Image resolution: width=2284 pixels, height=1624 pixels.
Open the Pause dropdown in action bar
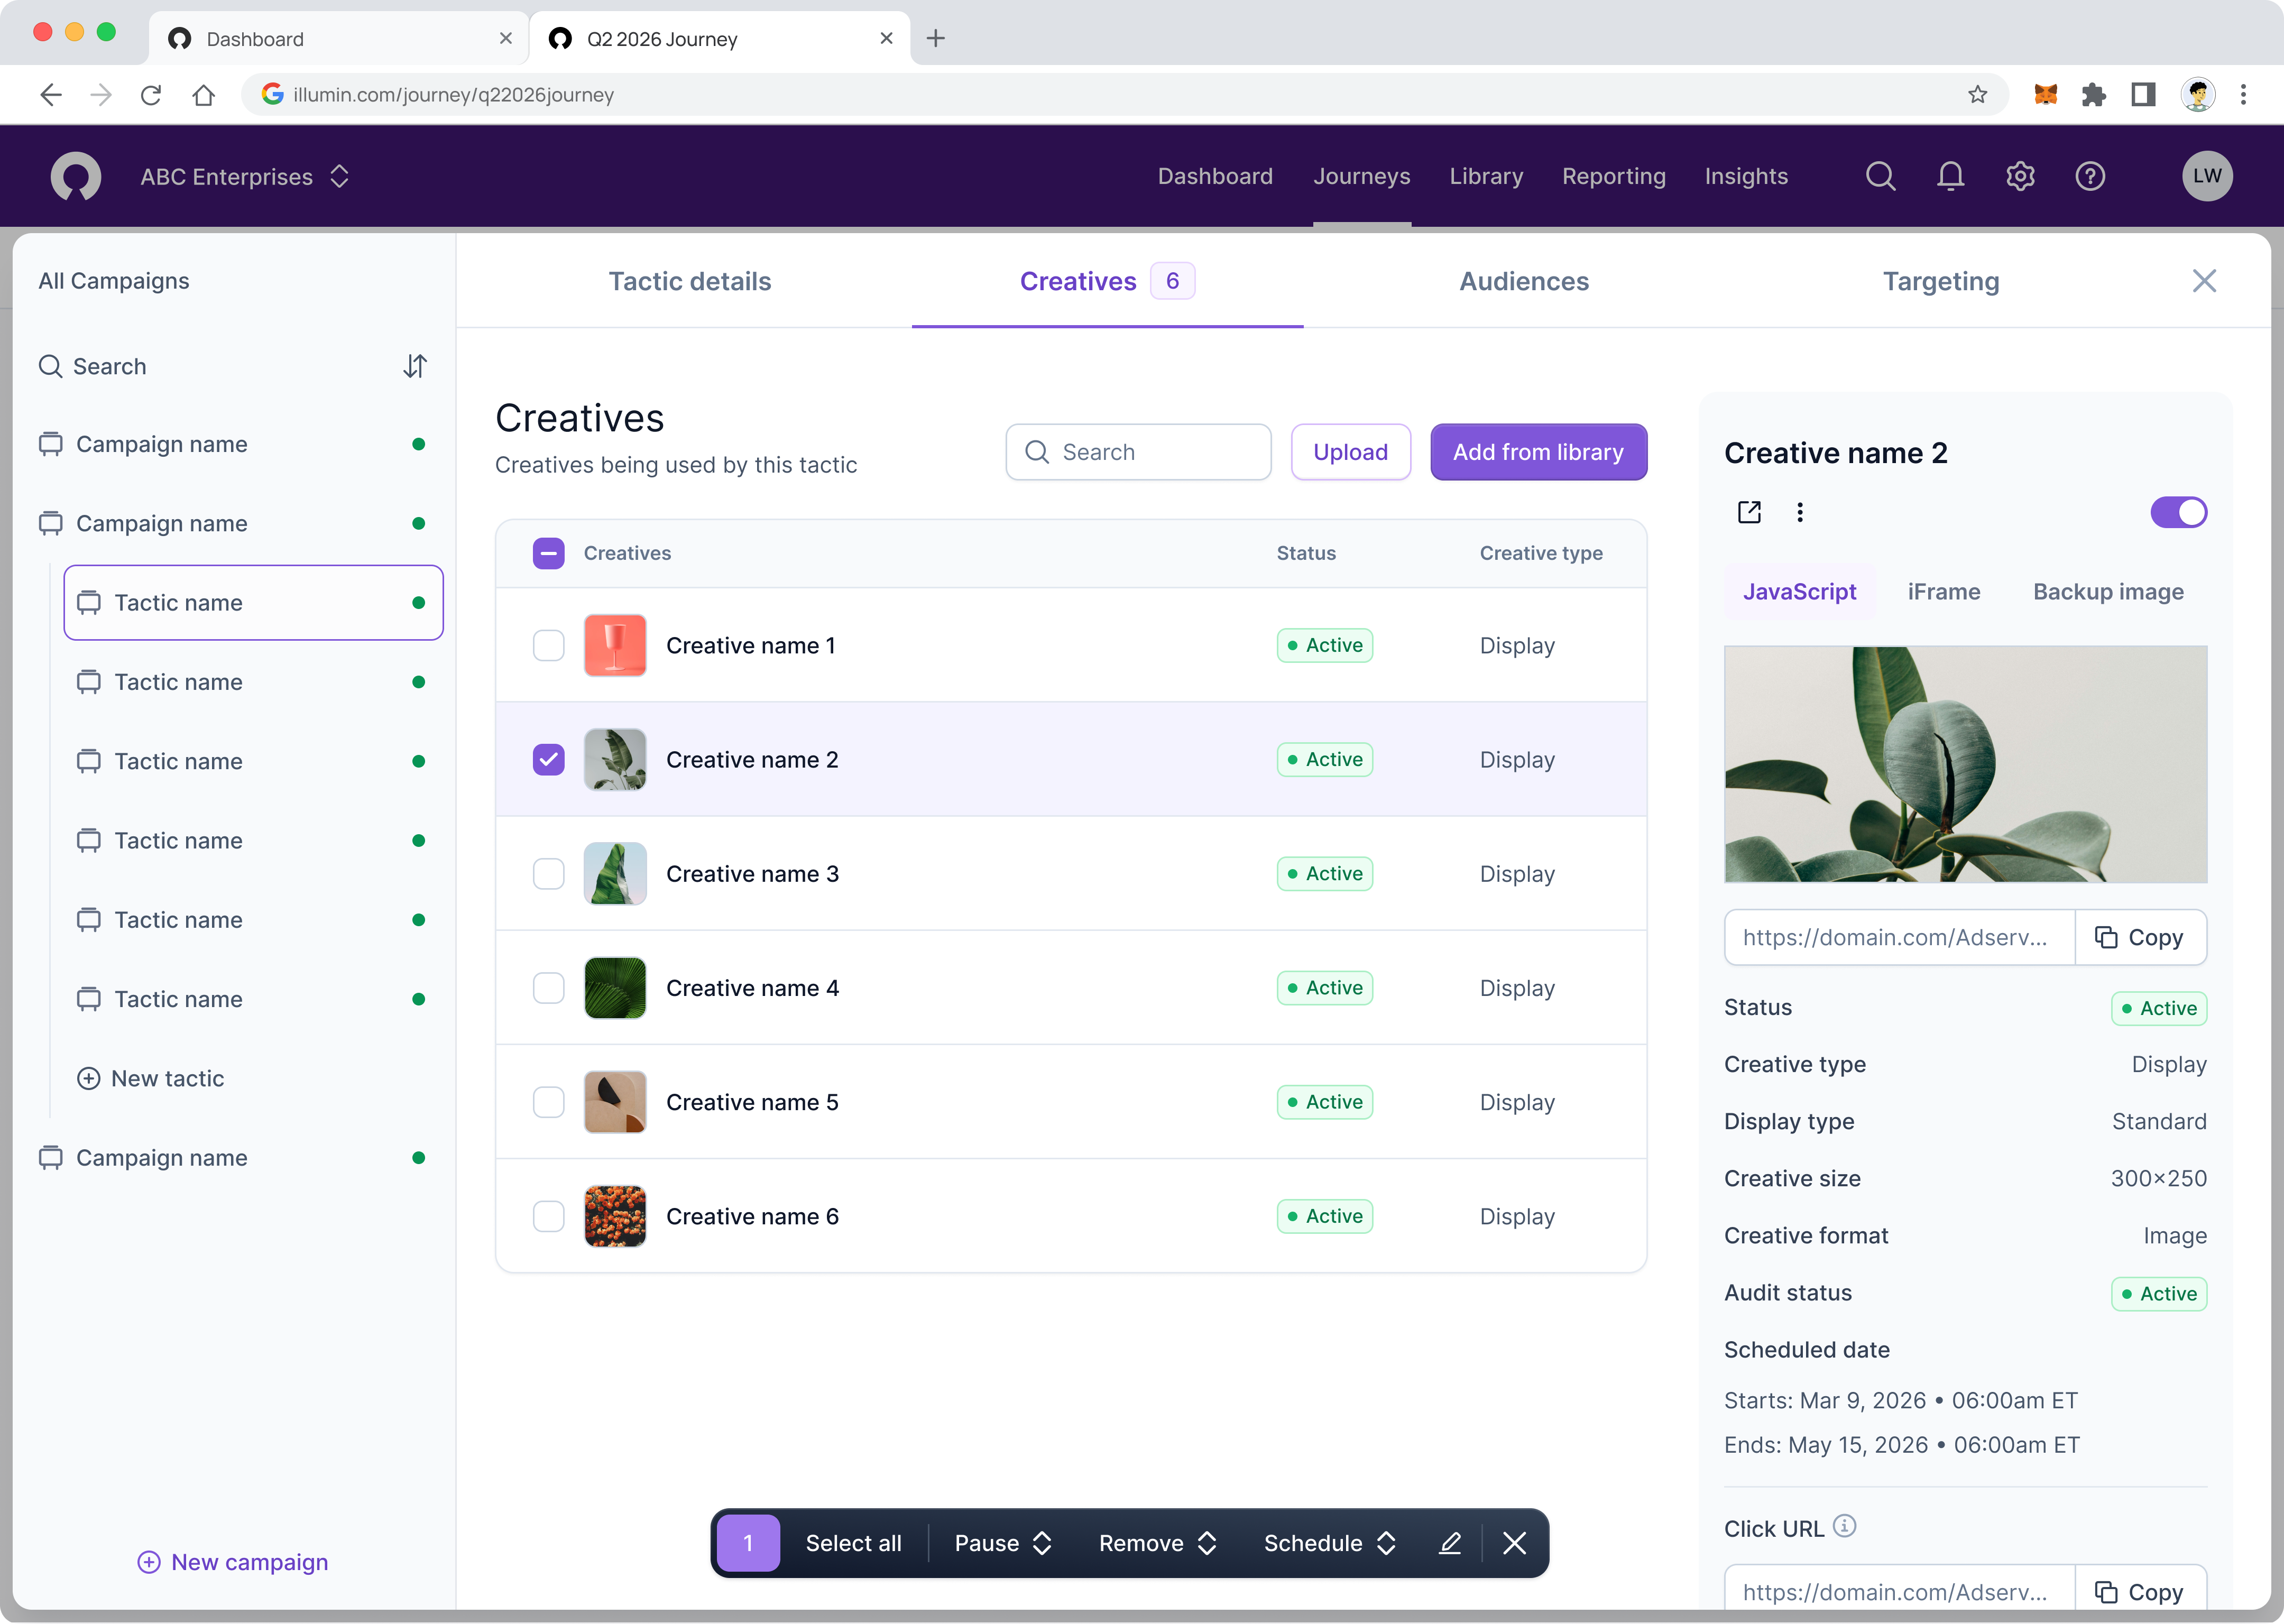(1003, 1543)
